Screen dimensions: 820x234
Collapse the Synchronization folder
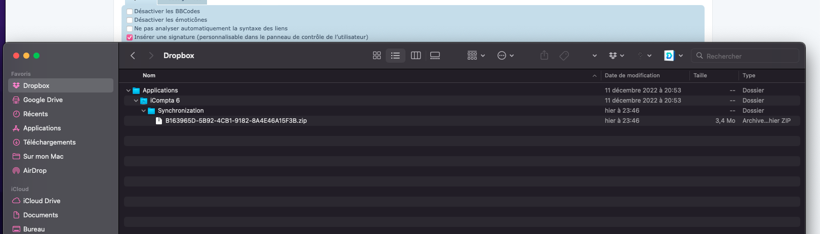pyautogui.click(x=144, y=111)
